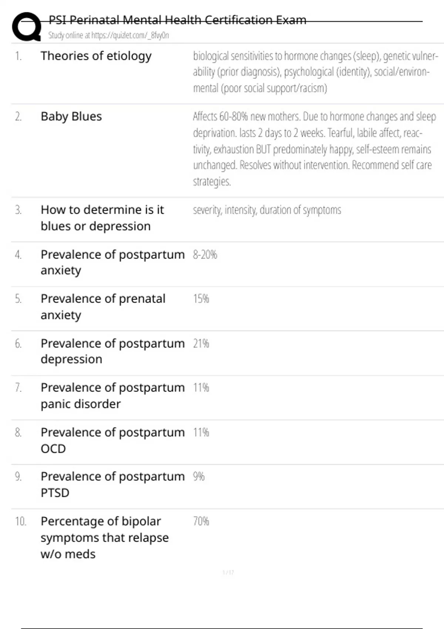Click the "Prevalence of postpartum OCD" term
The width and height of the screenshot is (444, 629).
pyautogui.click(x=112, y=440)
